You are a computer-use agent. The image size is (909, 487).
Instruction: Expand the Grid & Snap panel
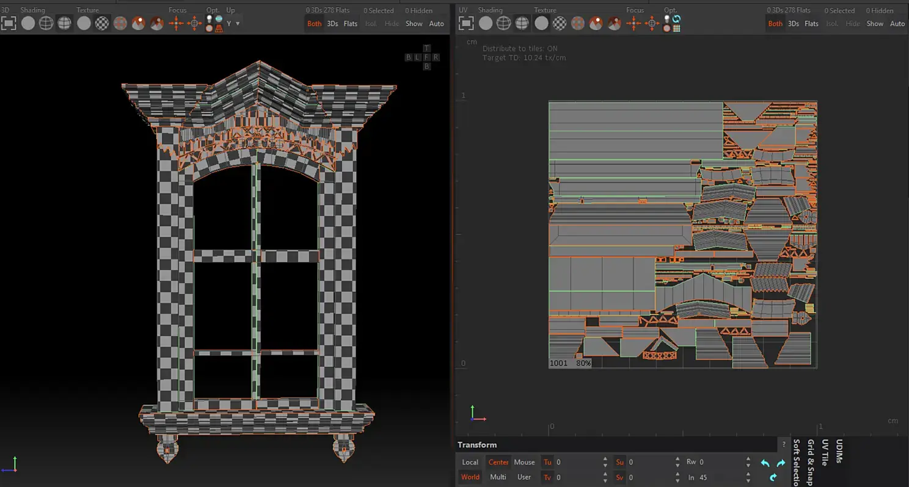pos(811,463)
